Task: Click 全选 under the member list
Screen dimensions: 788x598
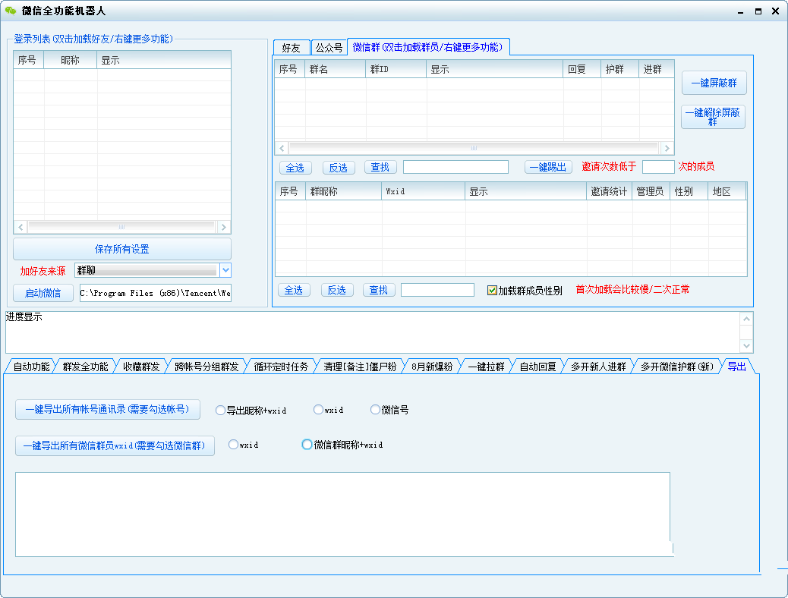Action: click(x=294, y=291)
